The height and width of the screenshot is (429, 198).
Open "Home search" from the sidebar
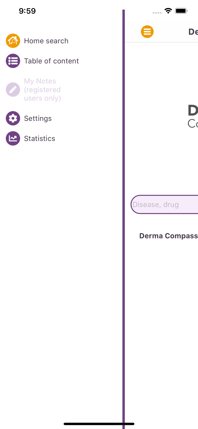[46, 41]
